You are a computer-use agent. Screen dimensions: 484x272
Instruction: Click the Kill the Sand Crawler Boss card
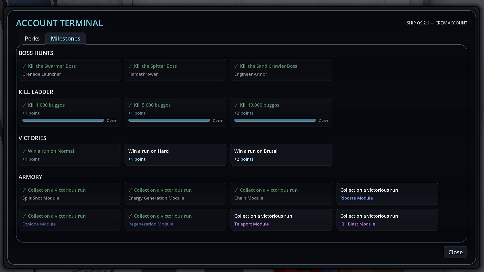[x=281, y=70]
